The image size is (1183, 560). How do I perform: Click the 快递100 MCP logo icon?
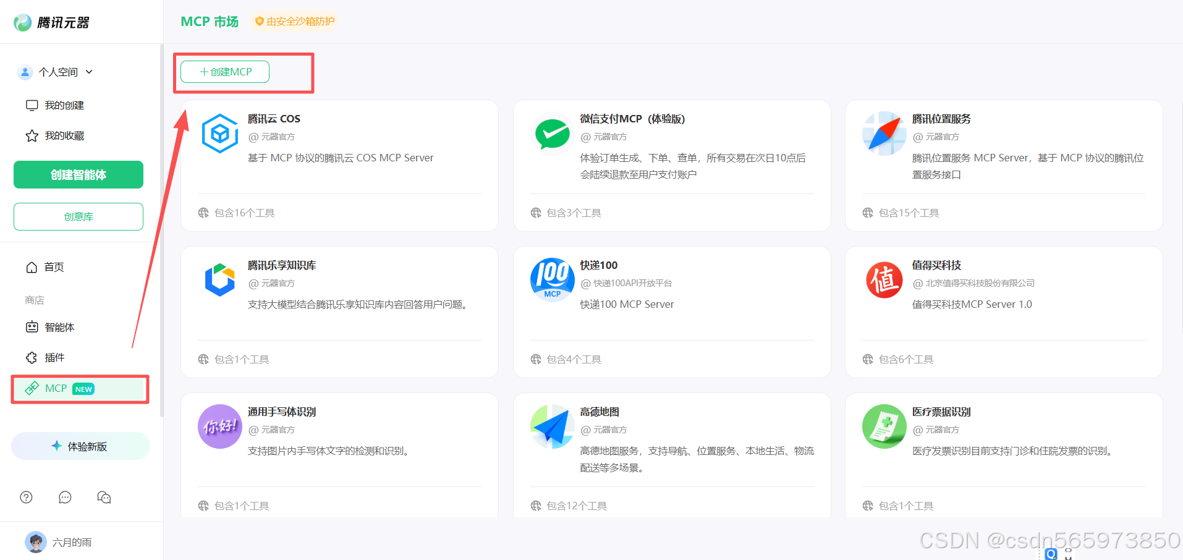click(x=553, y=280)
